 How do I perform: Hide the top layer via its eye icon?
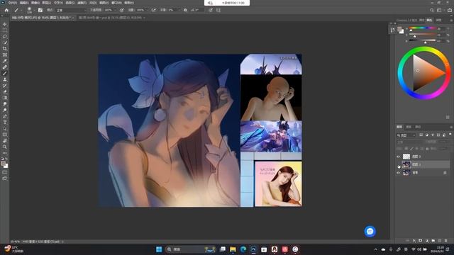[x=398, y=157]
